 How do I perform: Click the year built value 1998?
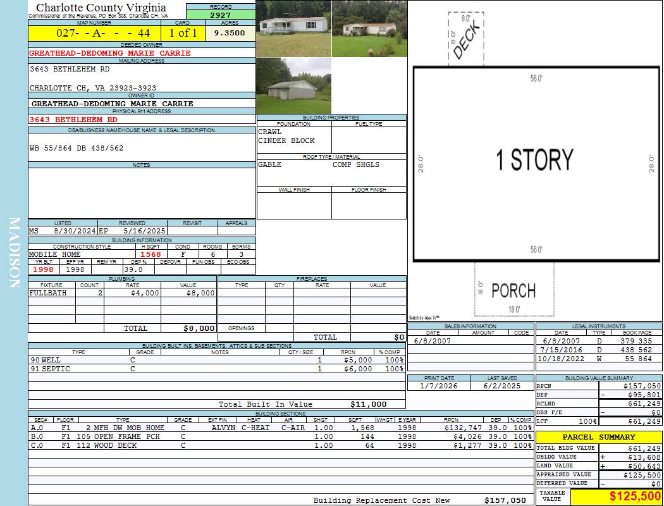[x=44, y=269]
